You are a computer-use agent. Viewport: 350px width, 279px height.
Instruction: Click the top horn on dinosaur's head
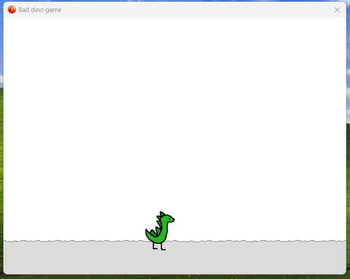(161, 213)
